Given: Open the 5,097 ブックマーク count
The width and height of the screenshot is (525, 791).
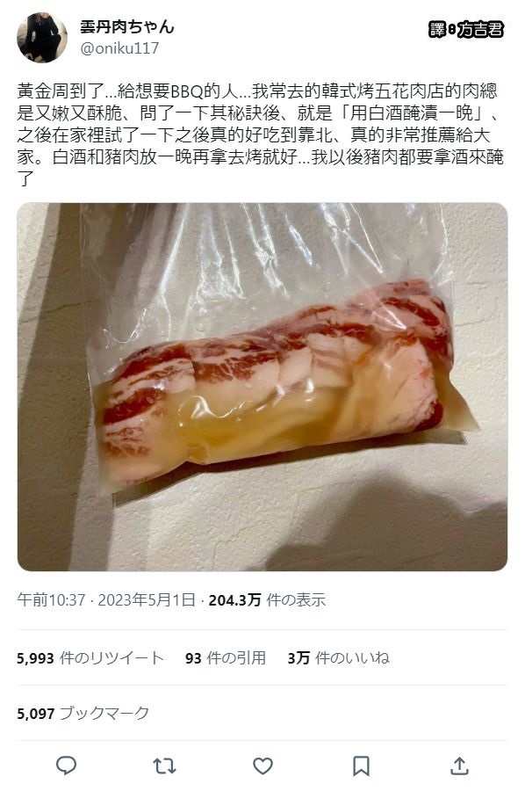Looking at the screenshot, I should click(x=83, y=714).
